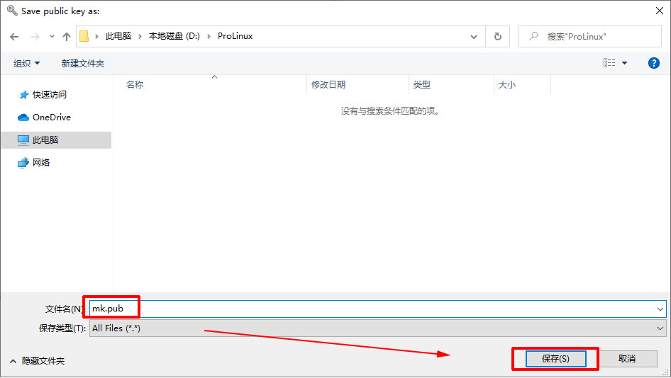Open the 组织 menu
671x378 pixels.
click(27, 64)
